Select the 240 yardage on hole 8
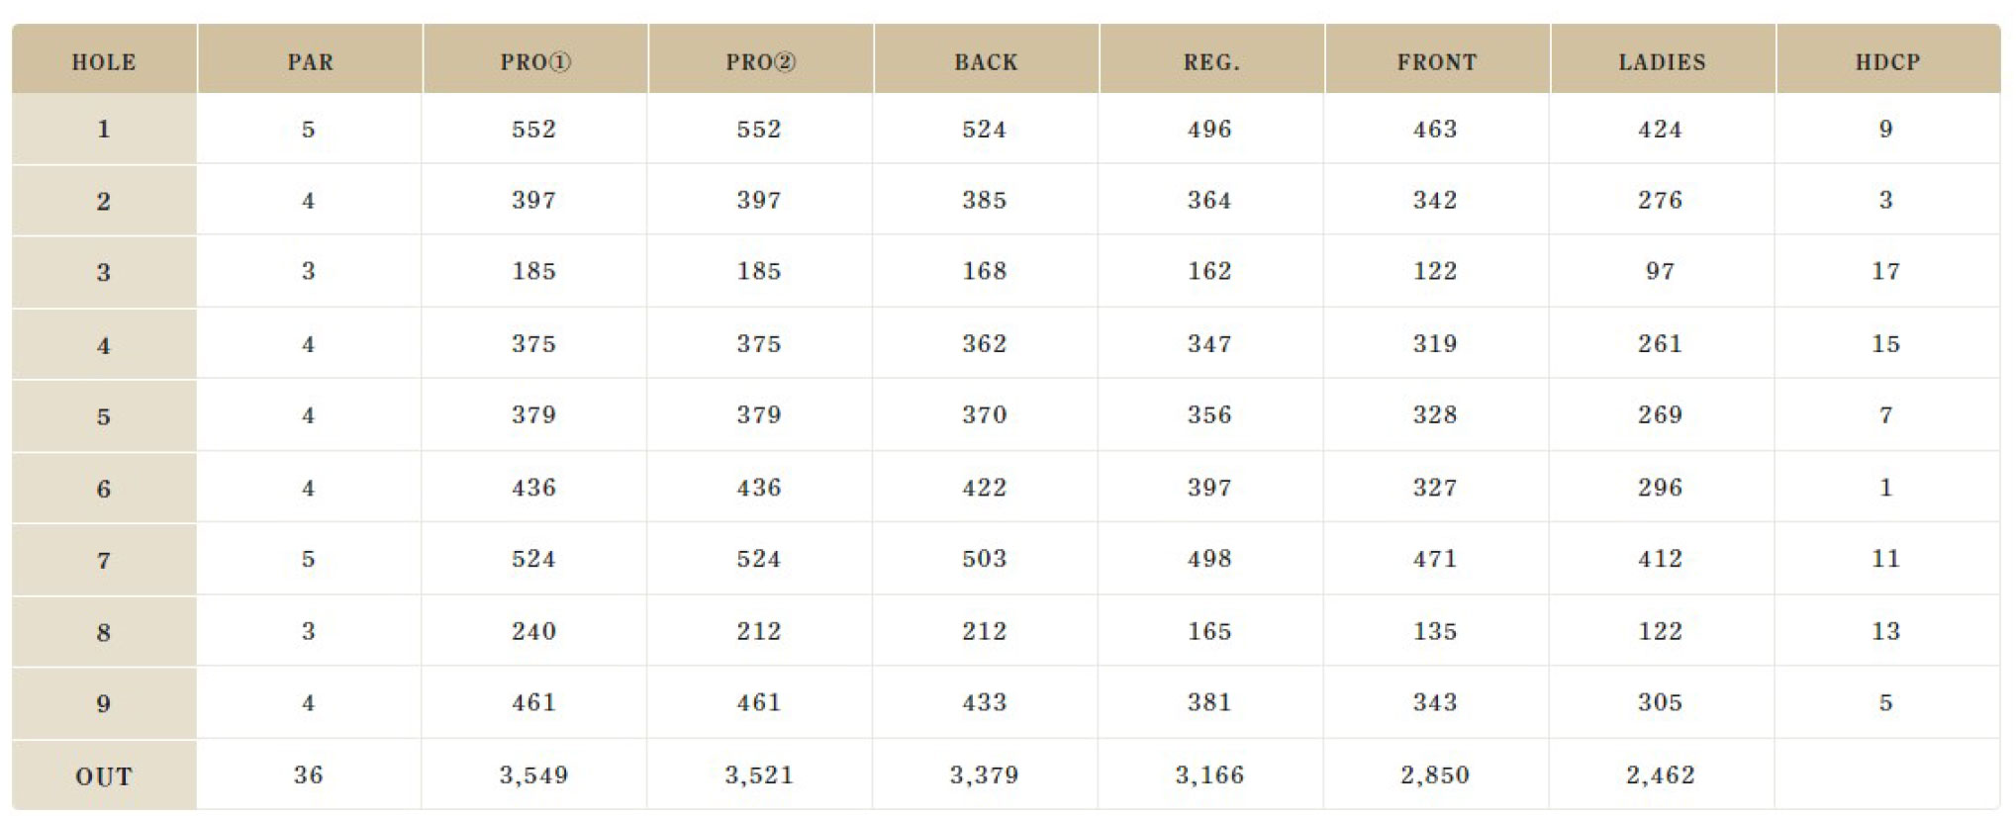The width and height of the screenshot is (2016, 816). pyautogui.click(x=534, y=631)
